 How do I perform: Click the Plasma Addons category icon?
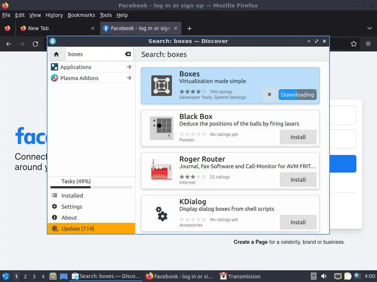click(54, 78)
